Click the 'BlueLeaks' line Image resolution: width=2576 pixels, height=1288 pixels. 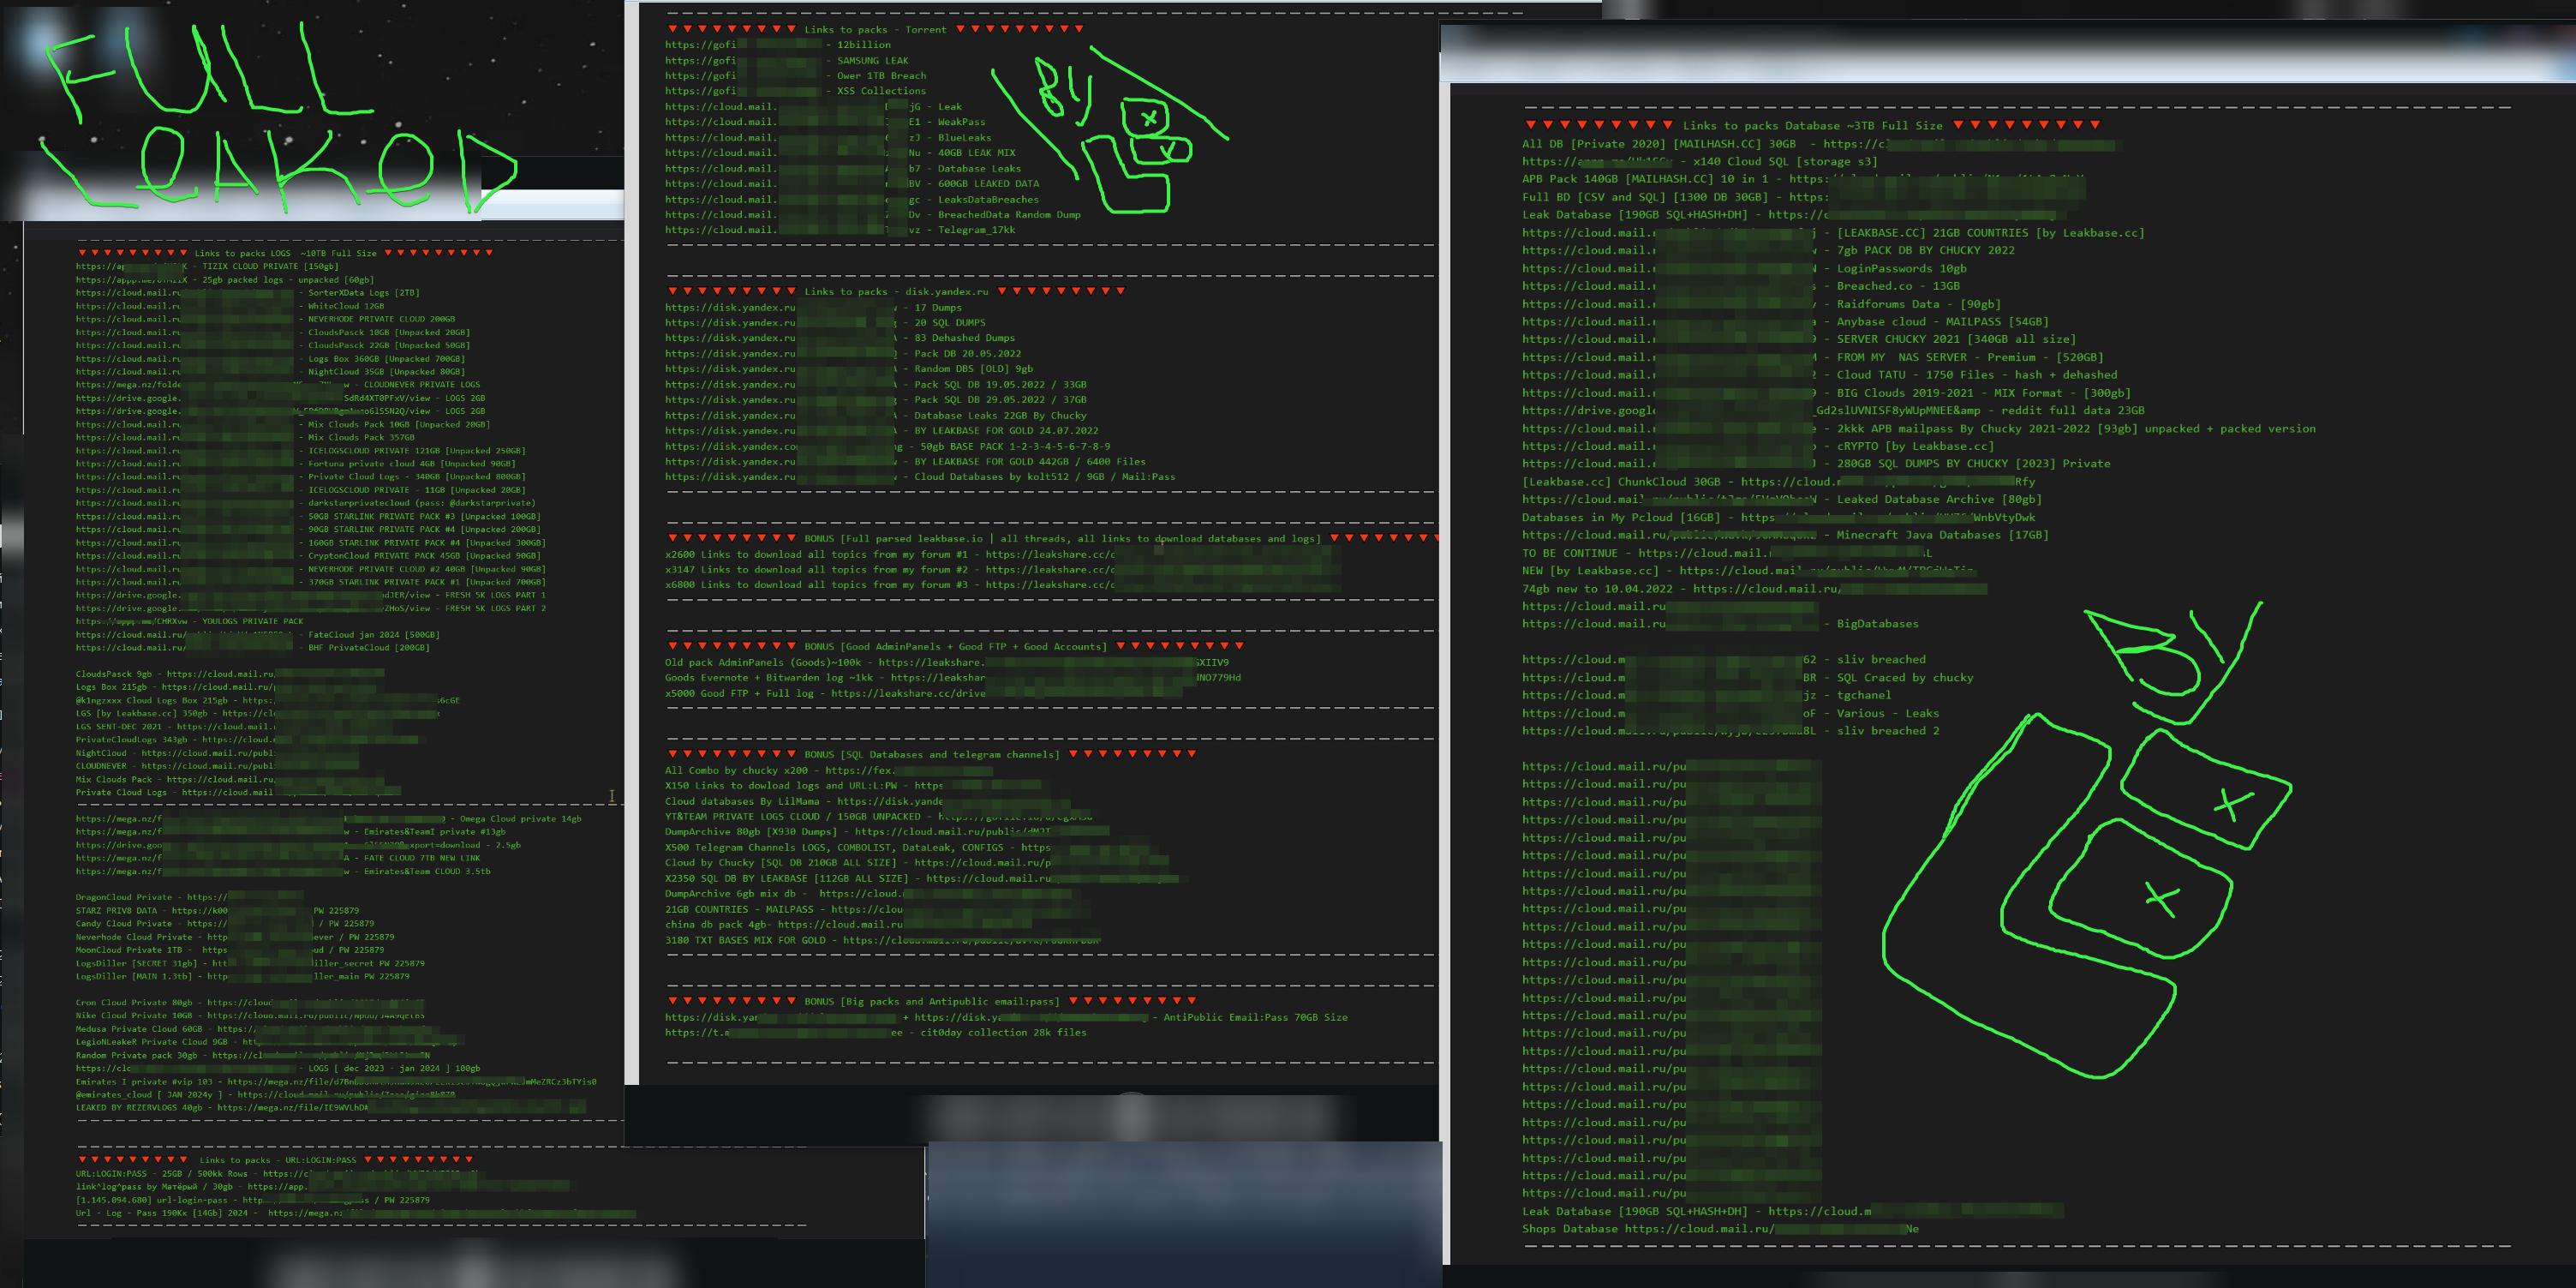(x=828, y=138)
